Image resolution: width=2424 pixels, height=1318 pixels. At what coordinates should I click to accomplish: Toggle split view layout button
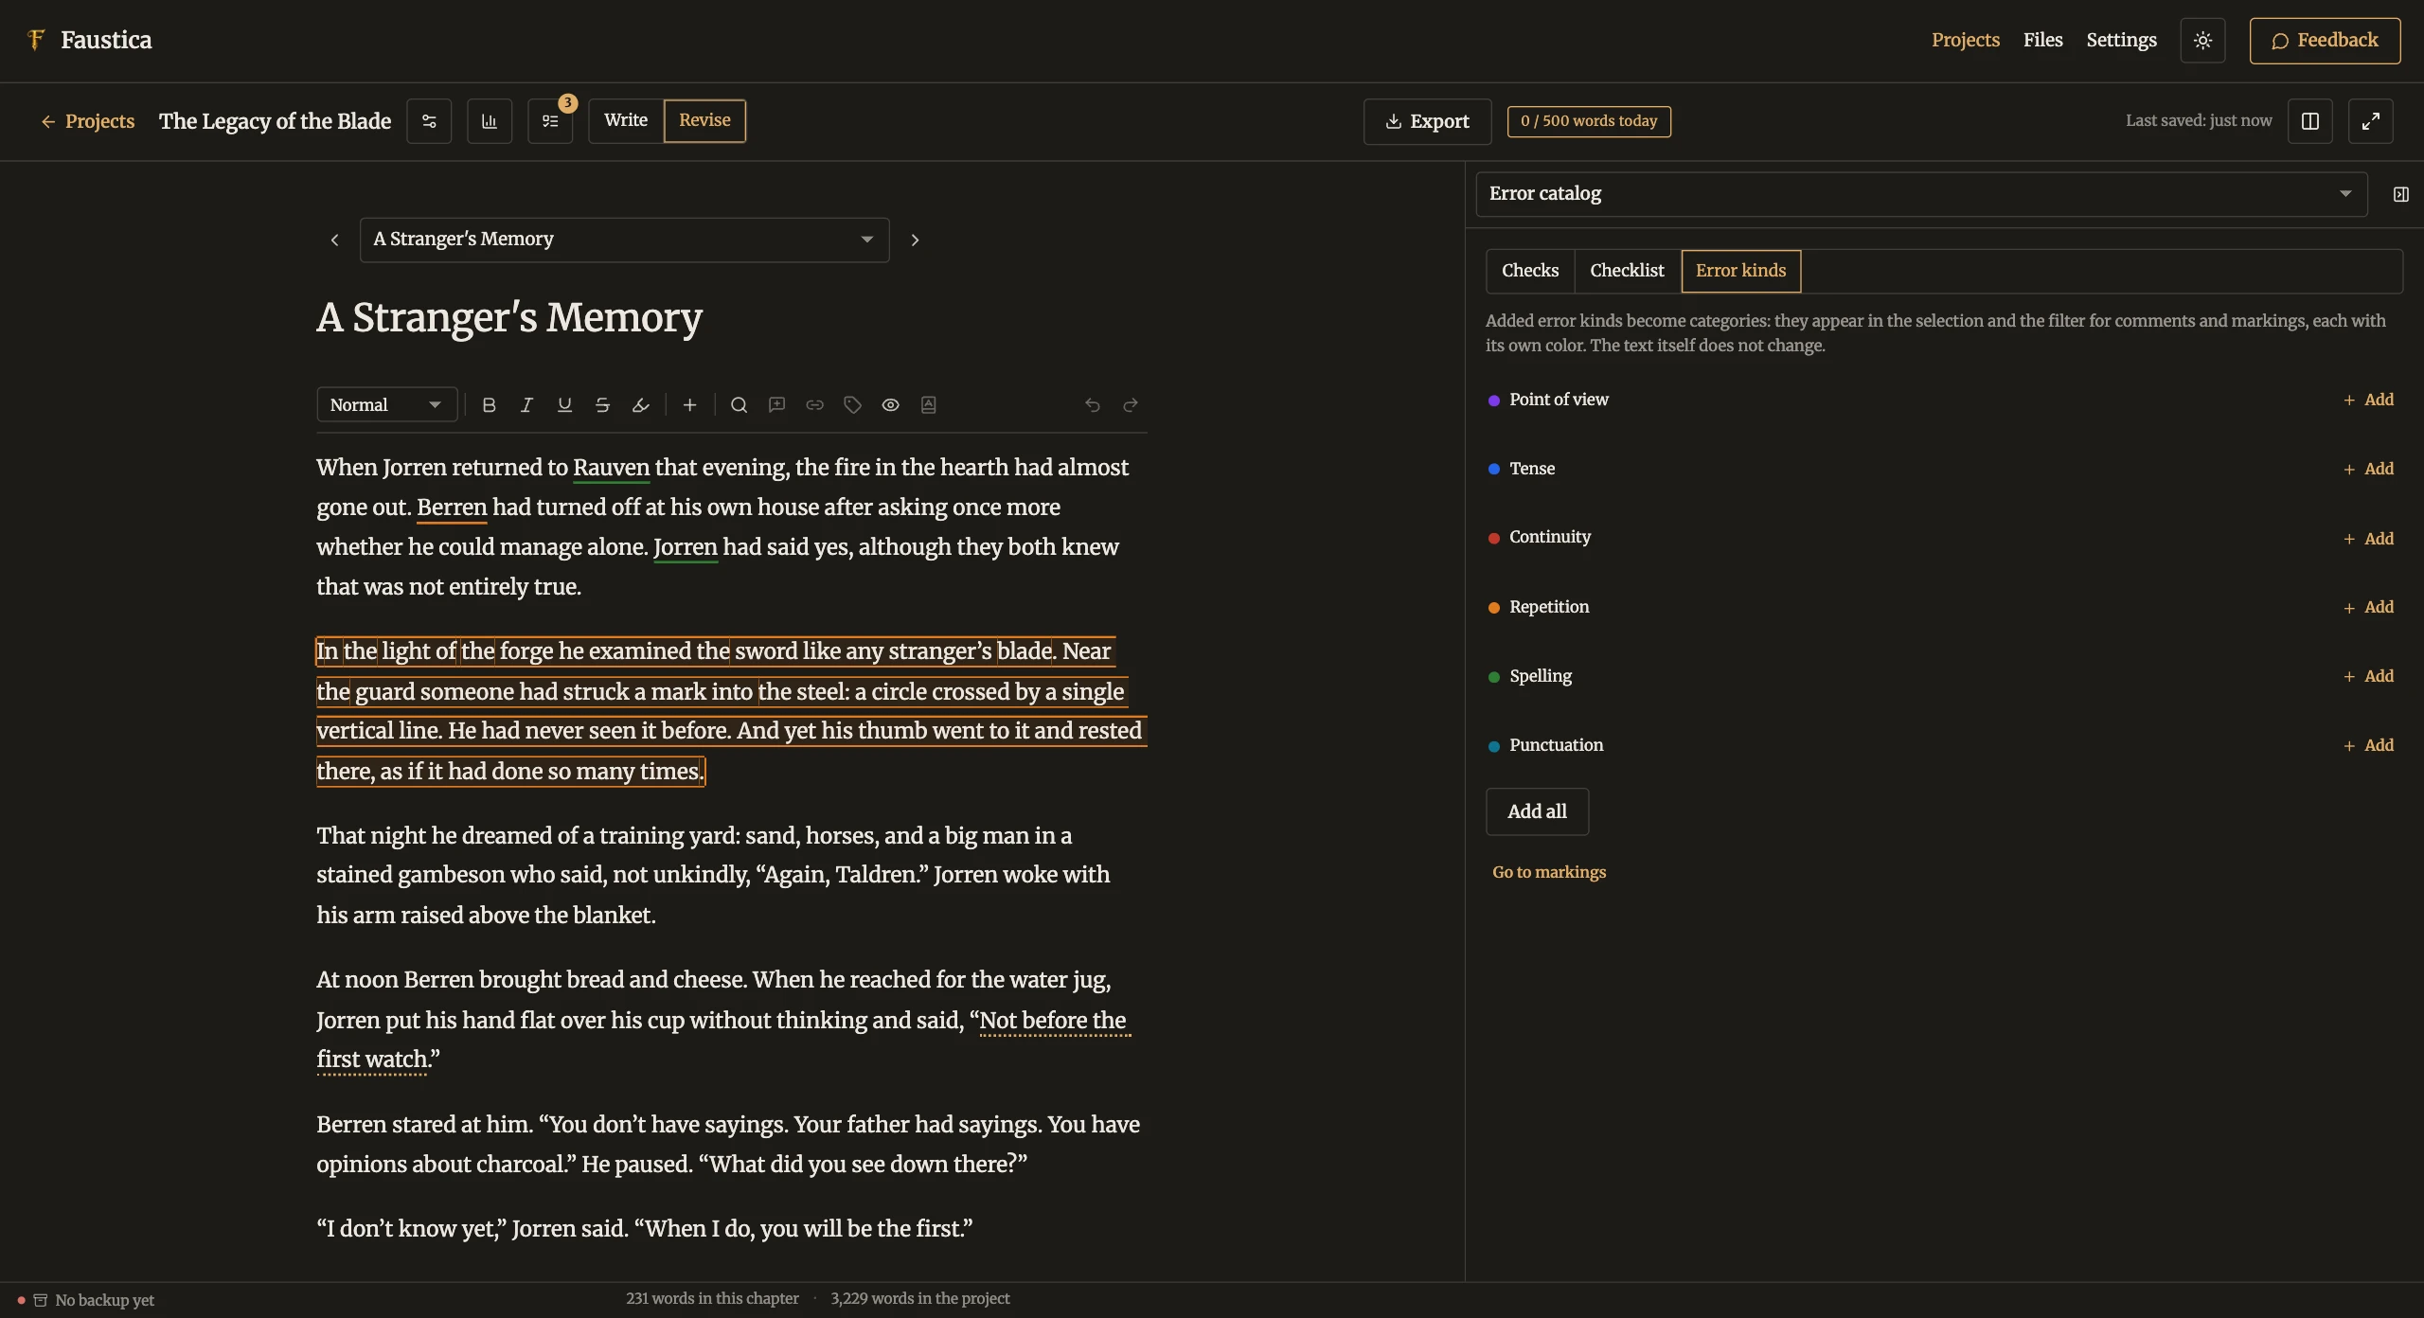[x=2310, y=121]
